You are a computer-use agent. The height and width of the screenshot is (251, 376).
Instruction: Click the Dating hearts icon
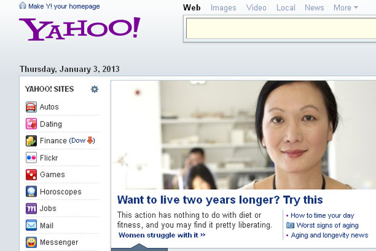pos(31,124)
